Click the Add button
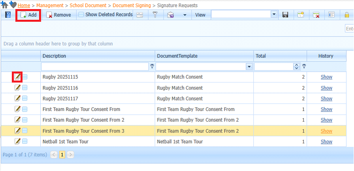Screen dimensions: 354x171 (x=28, y=15)
